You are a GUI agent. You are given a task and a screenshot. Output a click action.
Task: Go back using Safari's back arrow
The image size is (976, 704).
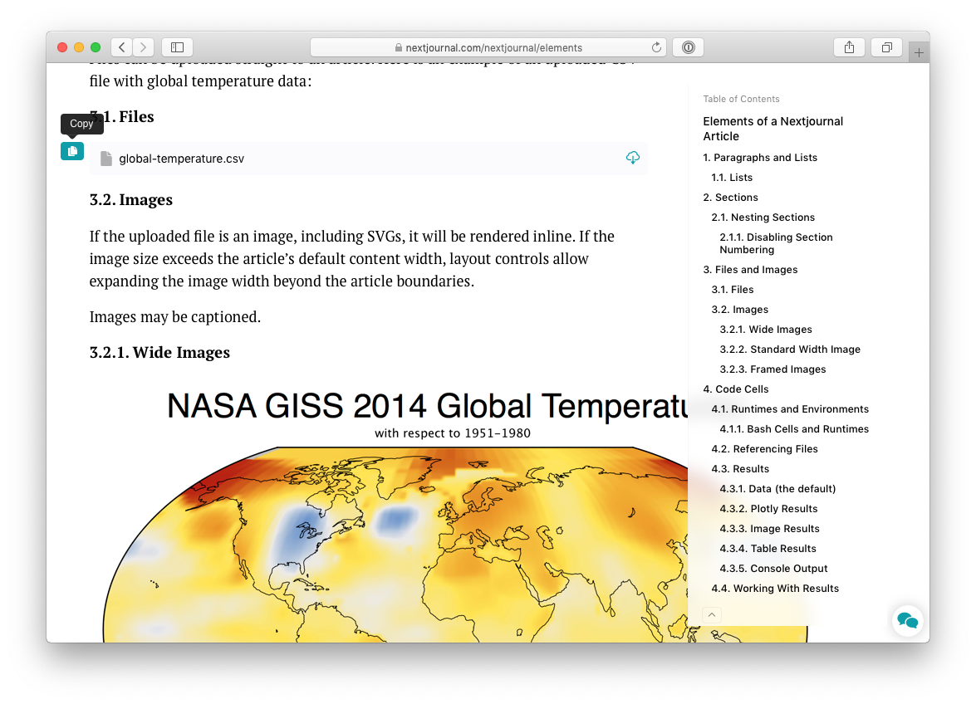pyautogui.click(x=122, y=47)
